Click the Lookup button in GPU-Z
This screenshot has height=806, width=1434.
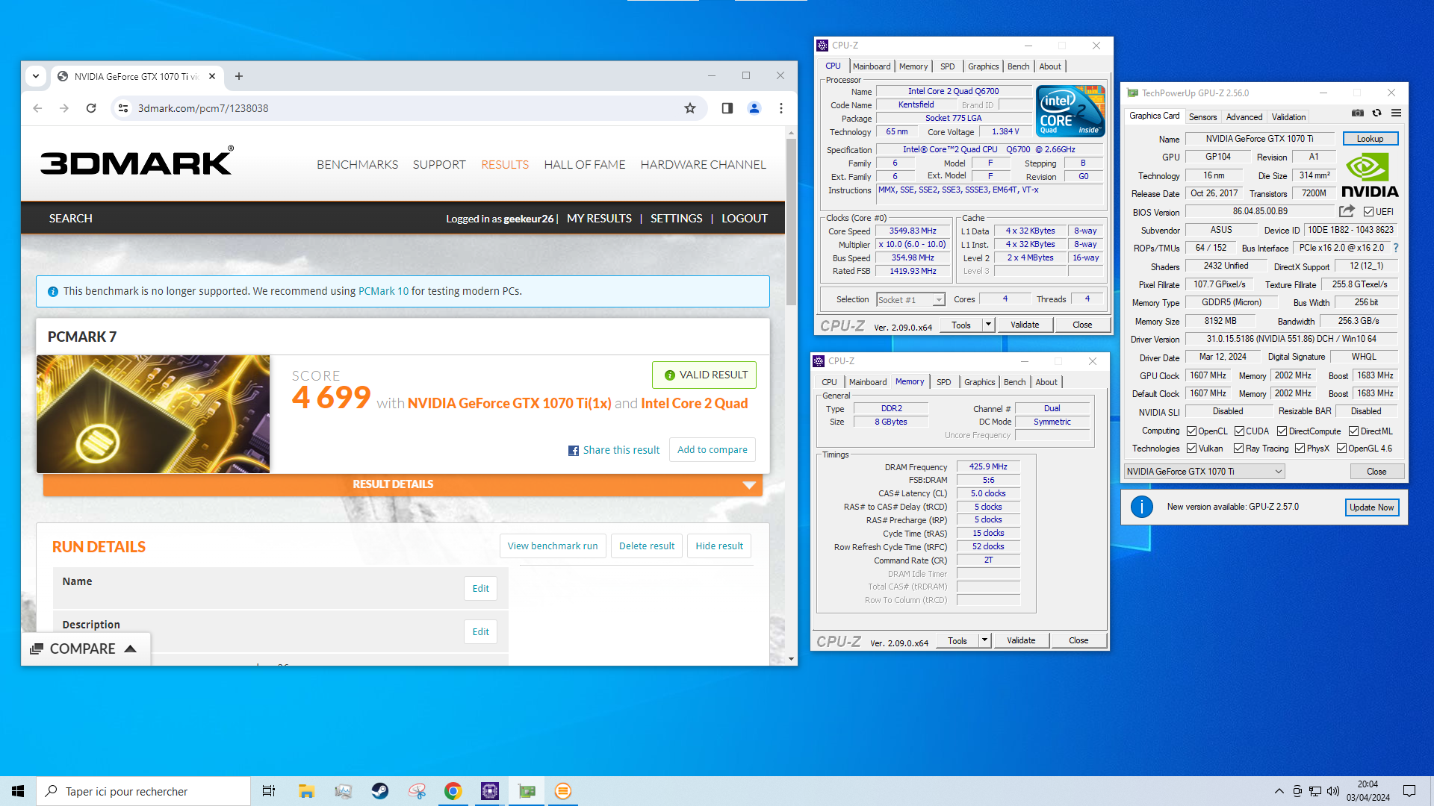point(1370,139)
